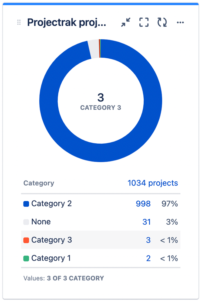Open the 1034 projects link
Image resolution: width=202 pixels, height=302 pixels.
[153, 183]
